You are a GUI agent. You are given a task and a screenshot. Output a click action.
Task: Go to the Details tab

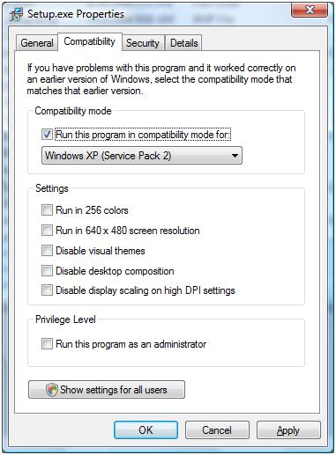tap(184, 43)
